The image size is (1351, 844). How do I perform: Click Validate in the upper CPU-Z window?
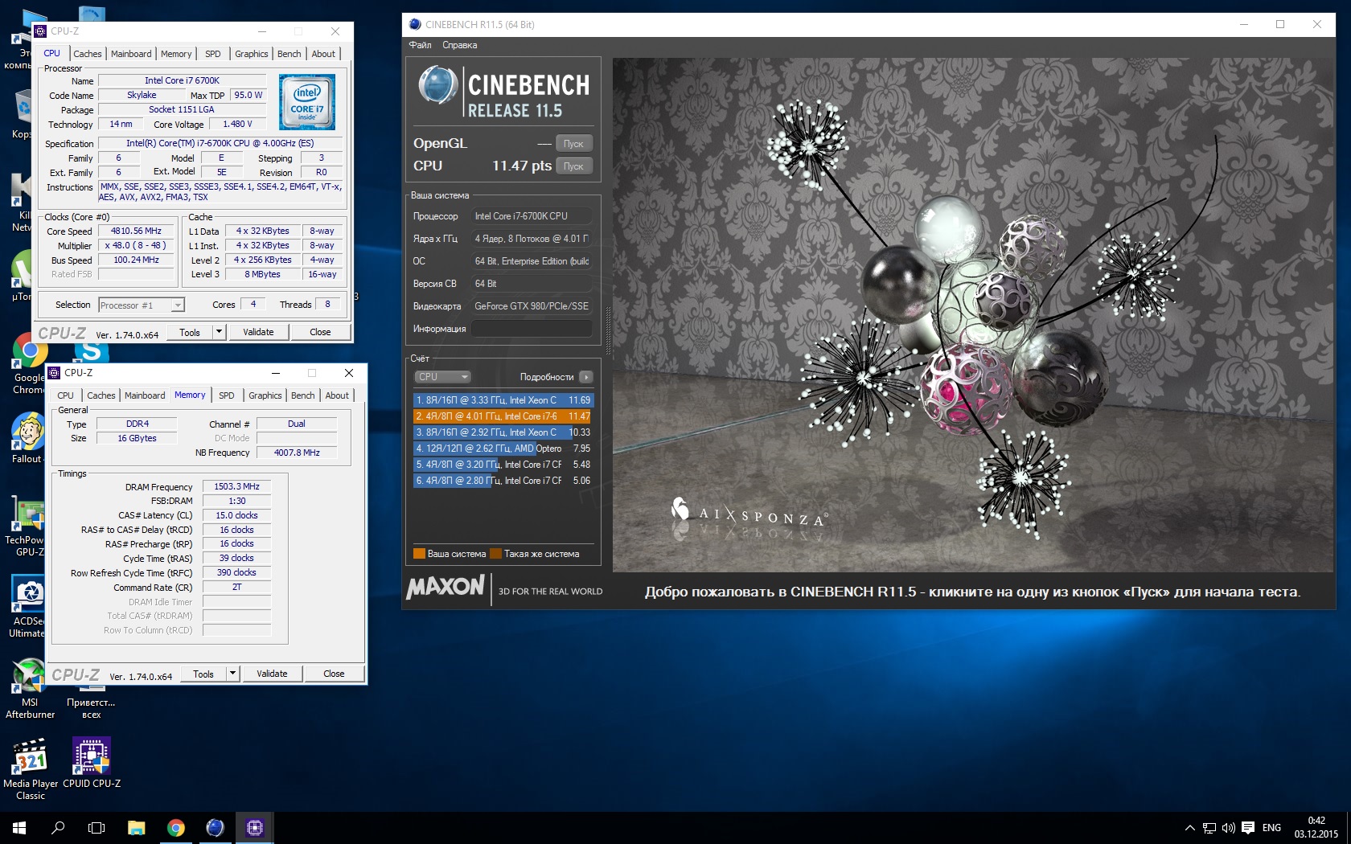tap(258, 332)
